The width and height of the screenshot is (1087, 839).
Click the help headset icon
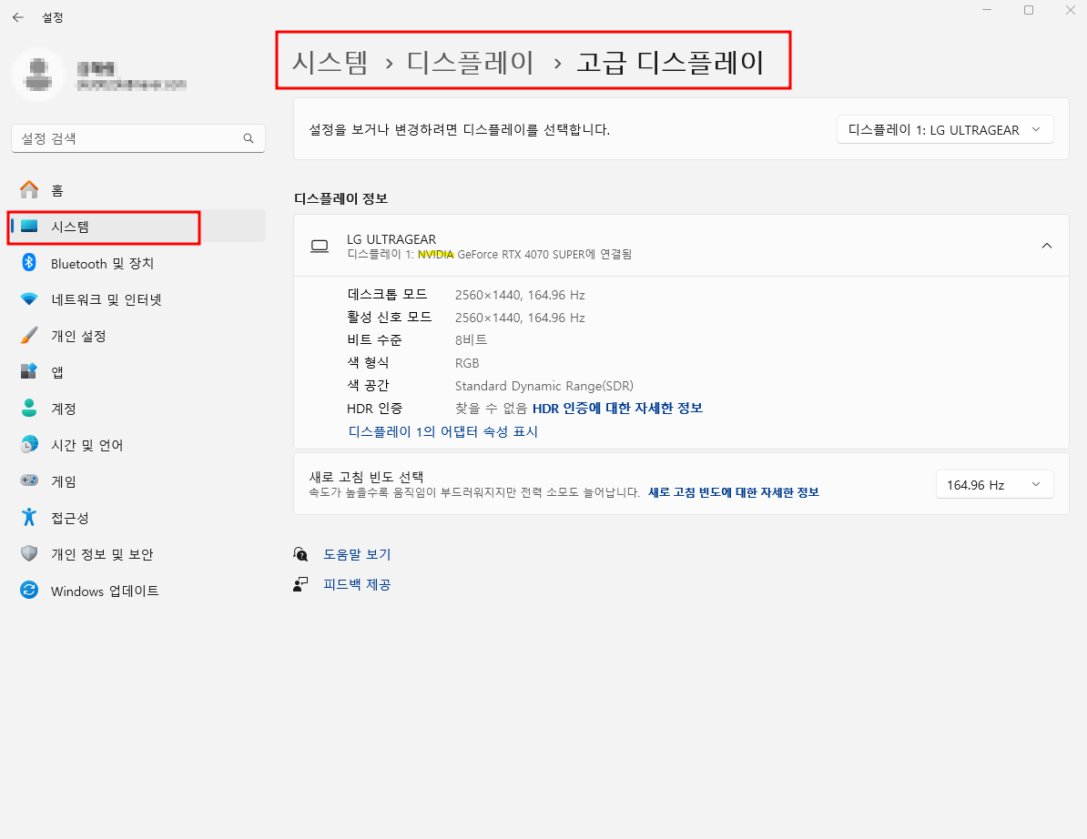[300, 553]
